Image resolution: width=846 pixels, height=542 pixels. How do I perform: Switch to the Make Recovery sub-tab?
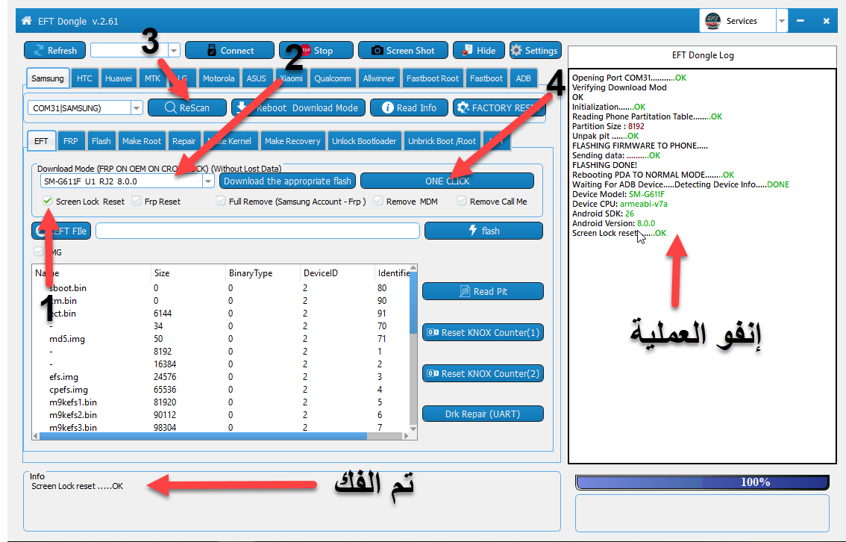click(292, 141)
